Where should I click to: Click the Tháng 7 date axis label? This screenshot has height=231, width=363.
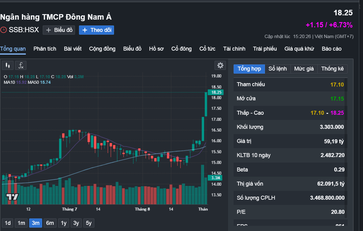[69, 209]
